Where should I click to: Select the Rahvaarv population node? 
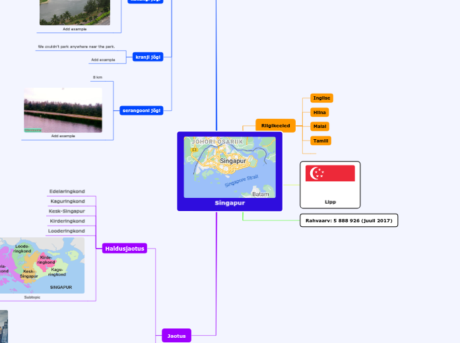pyautogui.click(x=349, y=220)
